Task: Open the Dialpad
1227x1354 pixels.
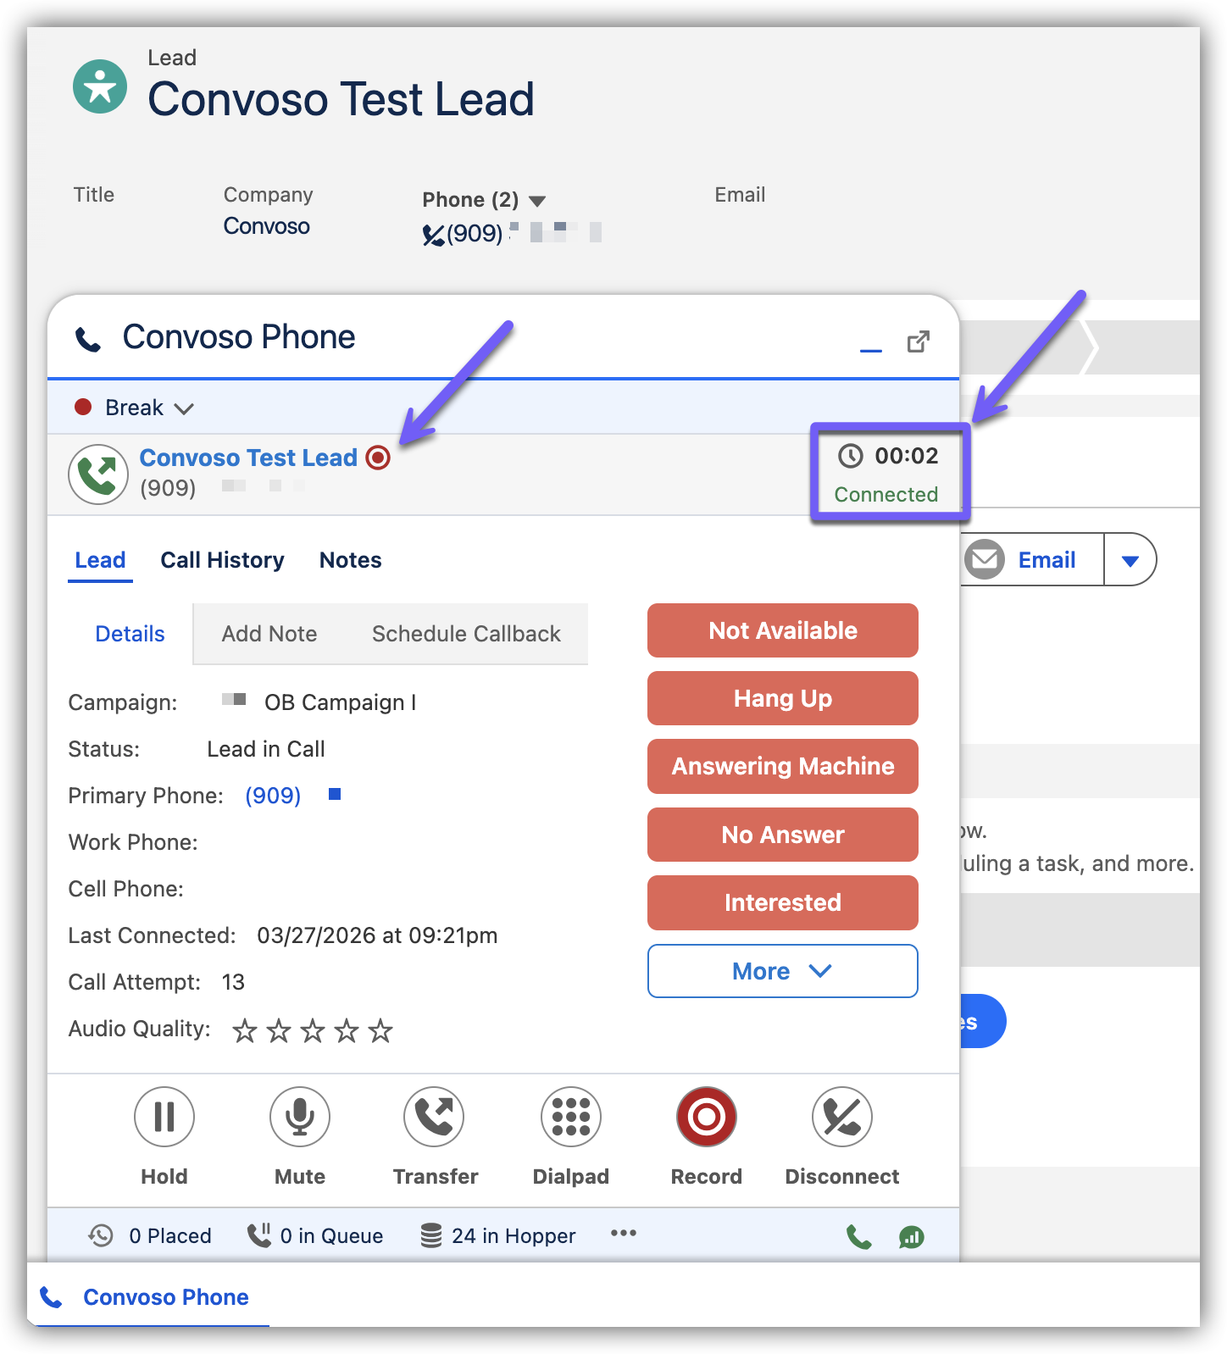Action: coord(570,1117)
